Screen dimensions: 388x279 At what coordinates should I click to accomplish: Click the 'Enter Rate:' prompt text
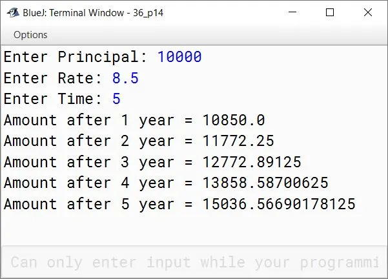[x=53, y=78]
